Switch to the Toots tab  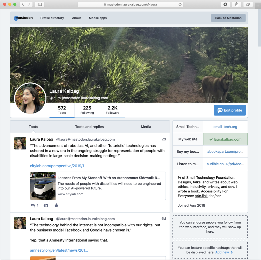(33, 127)
